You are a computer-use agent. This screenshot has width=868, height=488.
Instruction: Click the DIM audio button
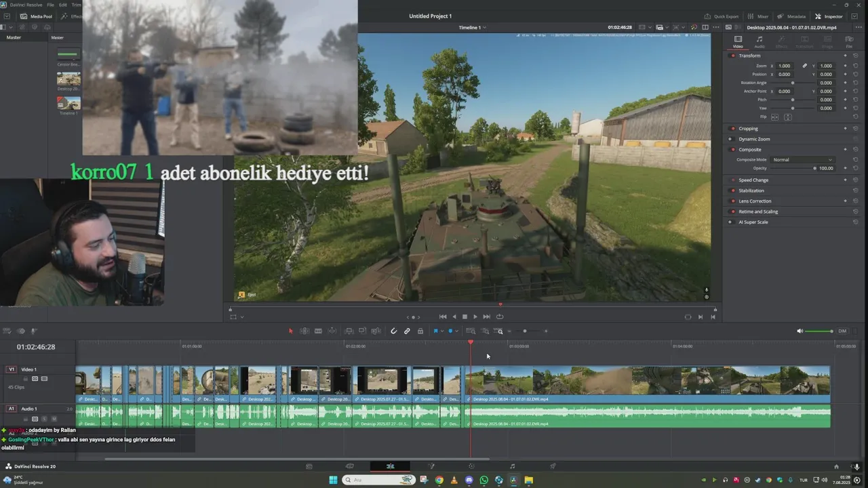click(842, 331)
